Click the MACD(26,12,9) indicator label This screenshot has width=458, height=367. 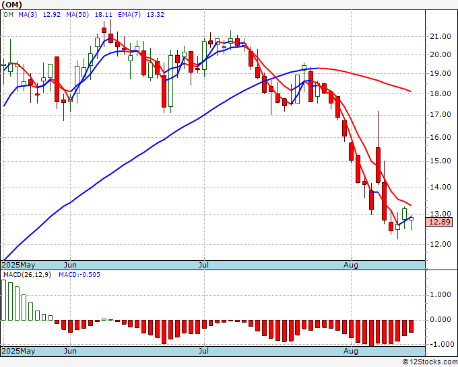27,275
